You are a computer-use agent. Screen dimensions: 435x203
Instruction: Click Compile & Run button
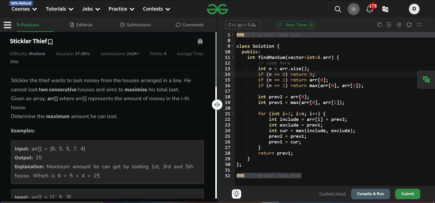[x=370, y=194]
